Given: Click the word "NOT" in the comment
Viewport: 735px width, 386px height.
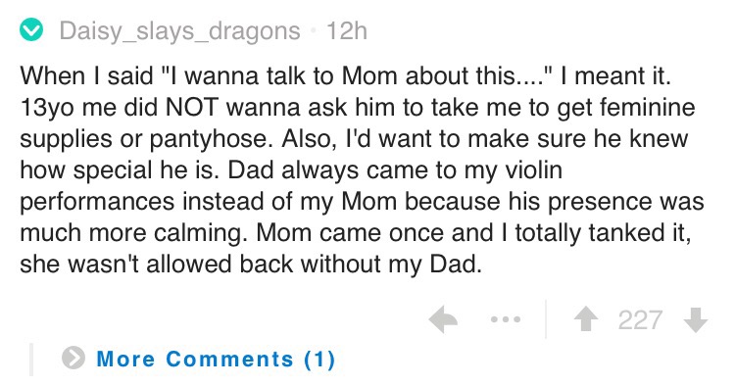Looking at the screenshot, I should coord(191,107).
